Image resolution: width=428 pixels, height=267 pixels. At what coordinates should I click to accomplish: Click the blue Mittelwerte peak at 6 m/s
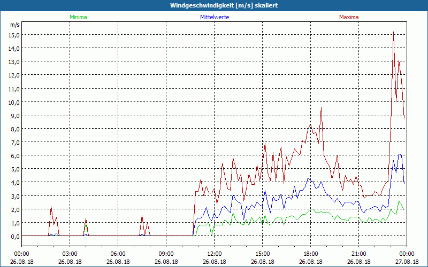pyautogui.click(x=399, y=154)
